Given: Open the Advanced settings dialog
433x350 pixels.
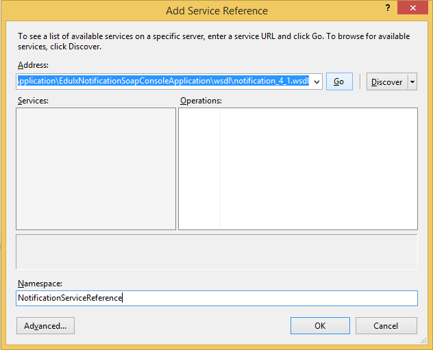Looking at the screenshot, I should (x=45, y=326).
